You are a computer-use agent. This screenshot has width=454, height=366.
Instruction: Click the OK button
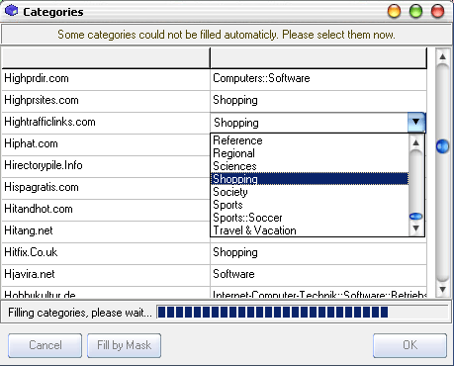pyautogui.click(x=409, y=345)
